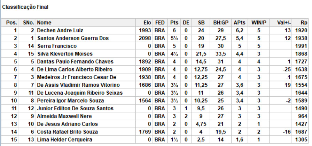
Task: Select player Dechen Andre Luiz
Action: coord(60,31)
